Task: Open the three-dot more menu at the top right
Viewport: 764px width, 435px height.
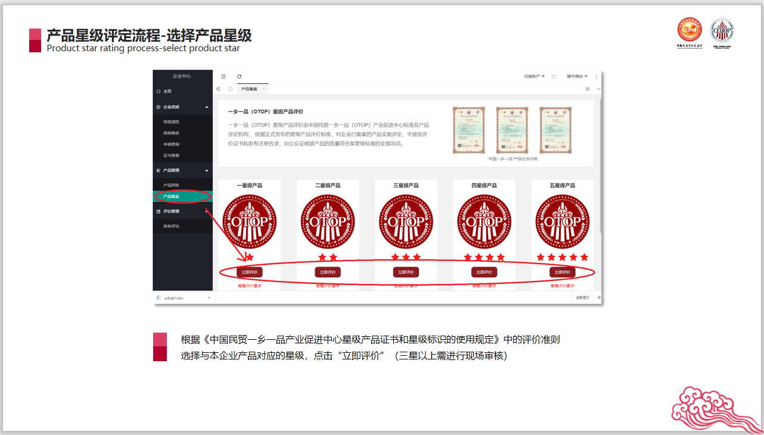Action: (x=596, y=76)
